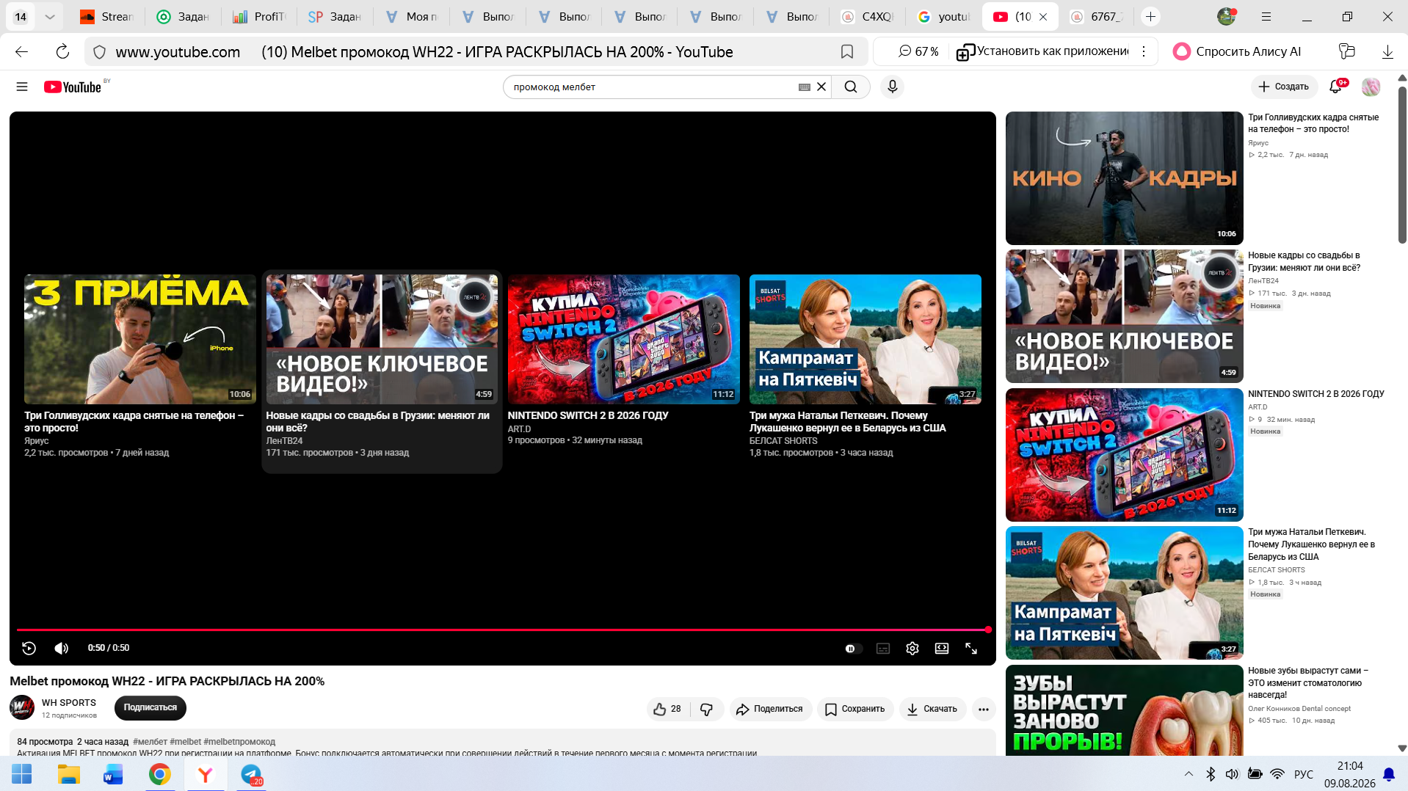Save the video with Сохранить
Viewport: 1408px width, 791px height.
pos(855,709)
